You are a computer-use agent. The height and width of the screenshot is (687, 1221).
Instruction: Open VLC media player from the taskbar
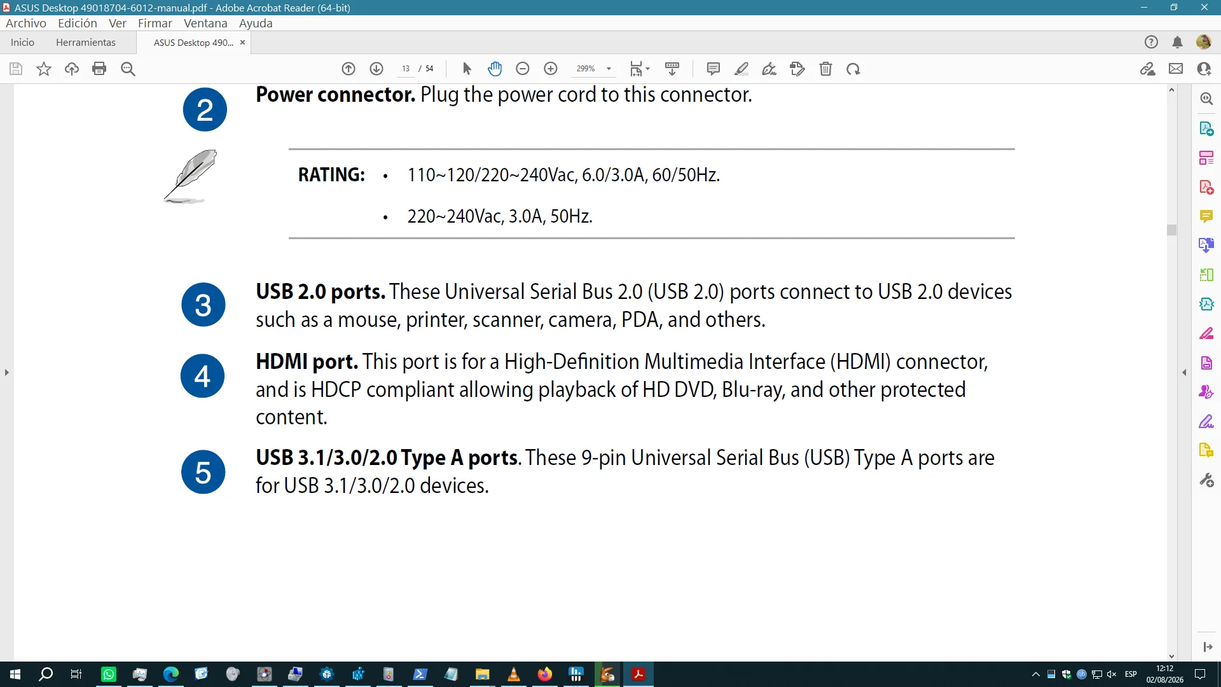tap(514, 674)
